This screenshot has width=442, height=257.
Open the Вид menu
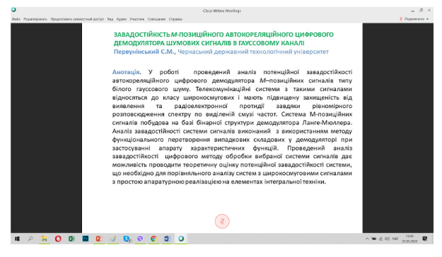pos(110,19)
